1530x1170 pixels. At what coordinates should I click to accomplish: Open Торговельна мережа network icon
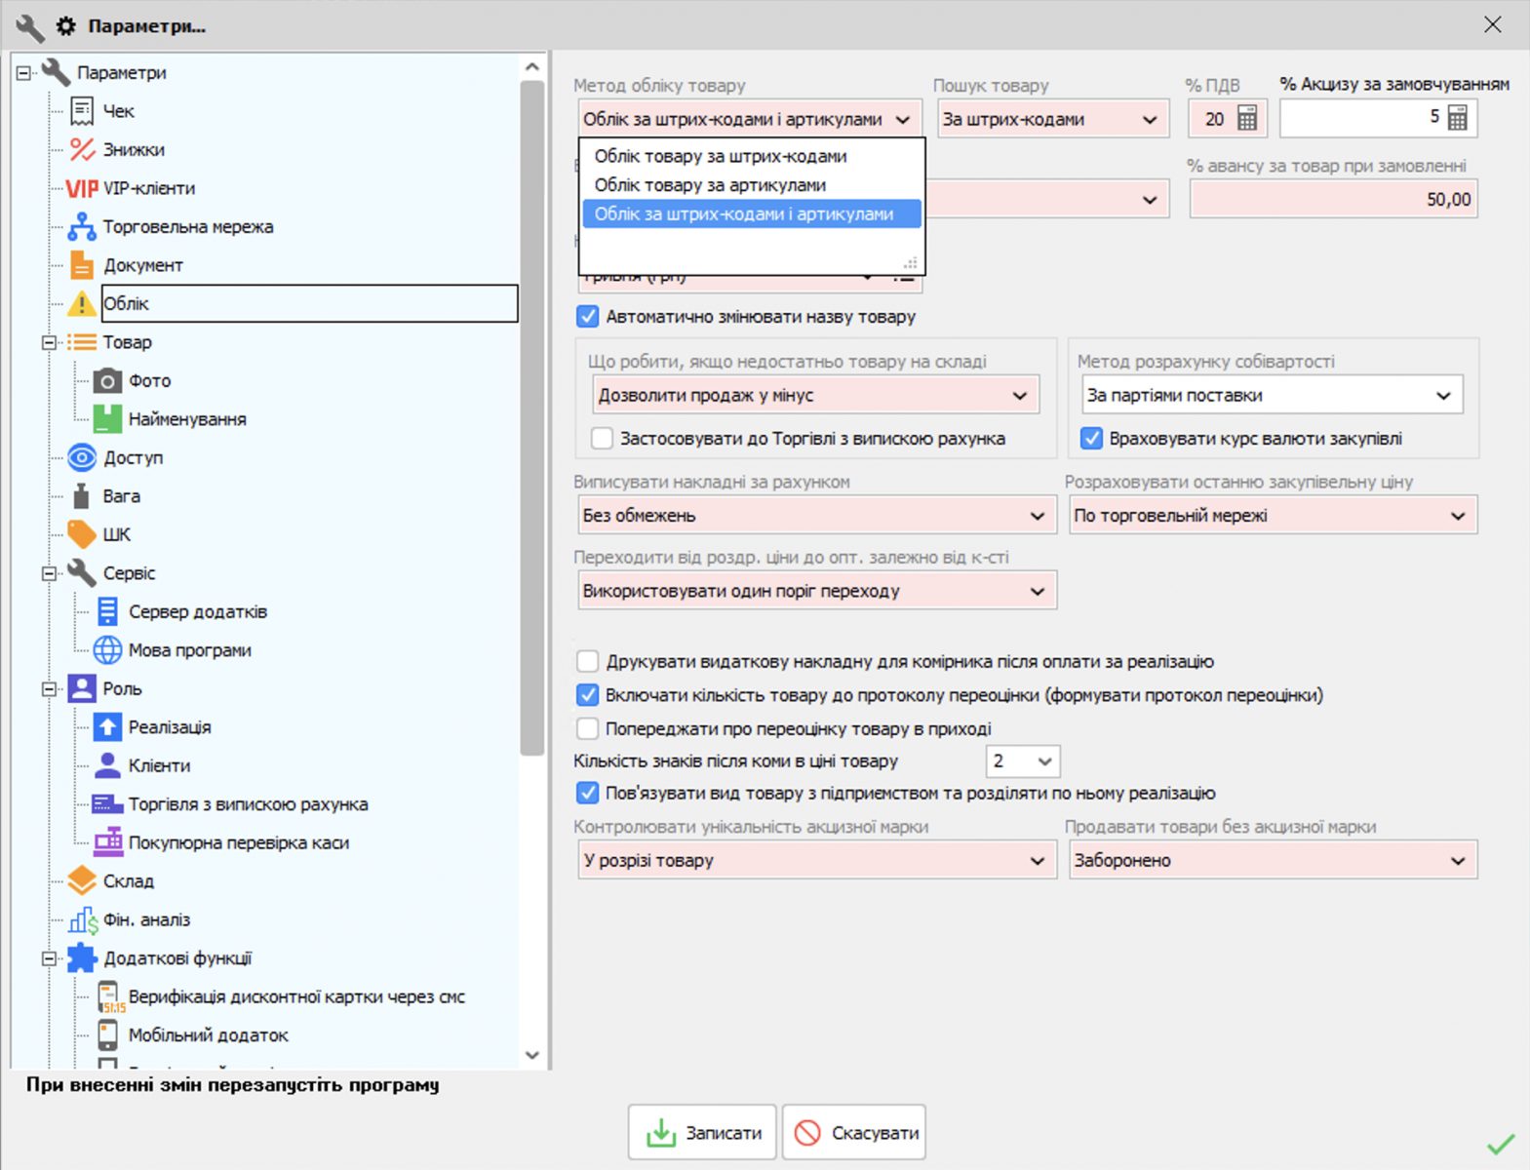point(82,227)
